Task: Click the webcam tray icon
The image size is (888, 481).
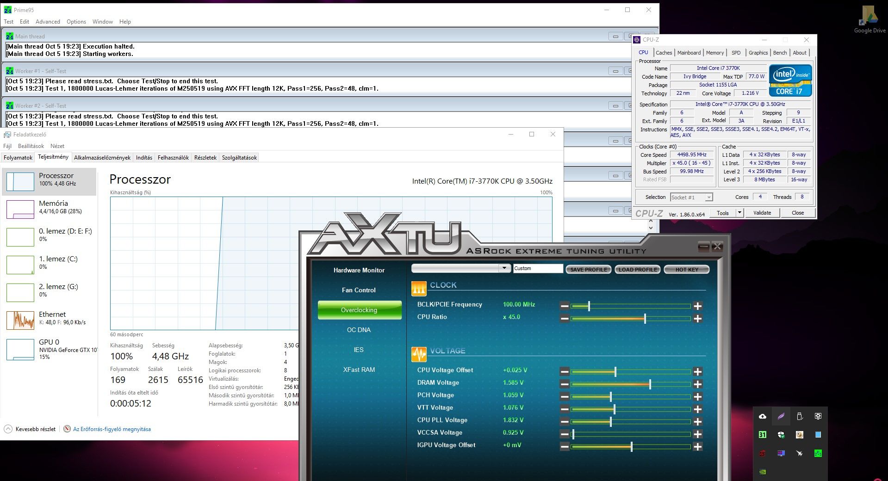Action: tap(800, 435)
